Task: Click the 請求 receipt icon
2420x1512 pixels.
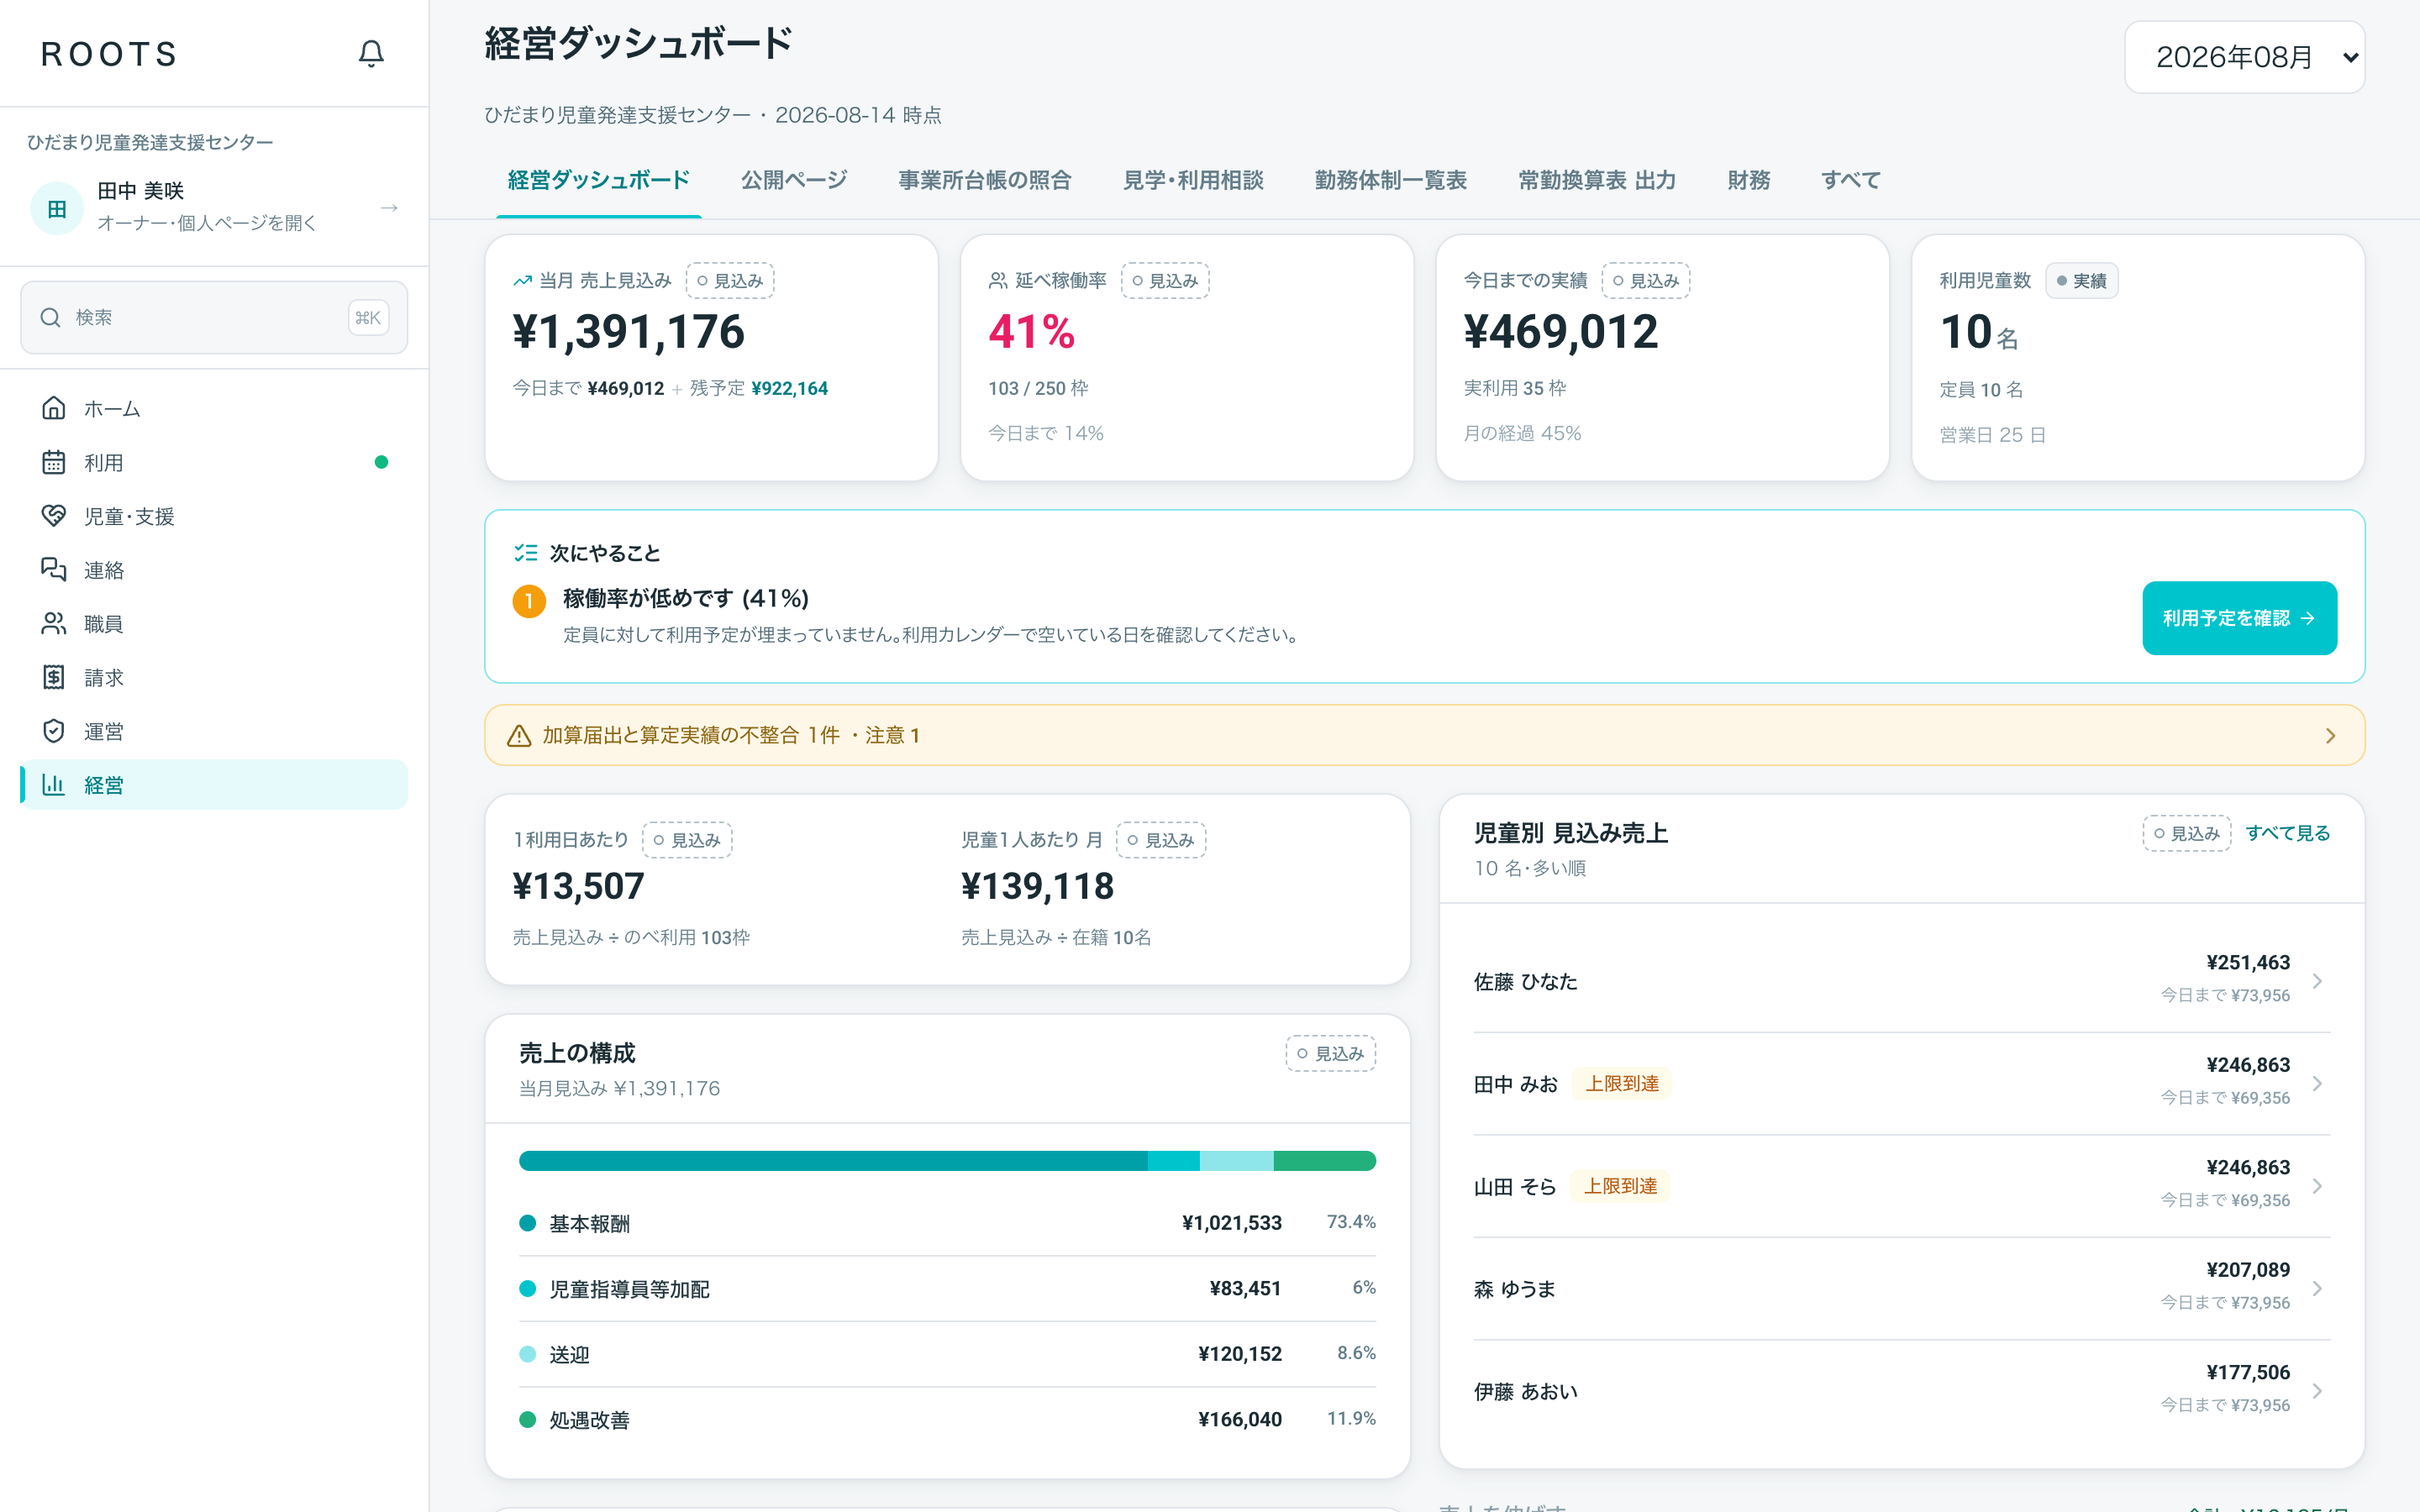Action: [x=54, y=677]
